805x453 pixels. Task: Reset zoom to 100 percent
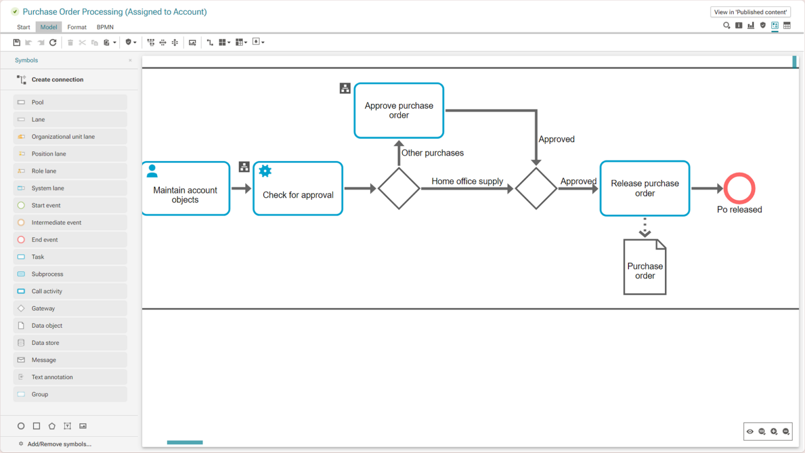coord(762,432)
